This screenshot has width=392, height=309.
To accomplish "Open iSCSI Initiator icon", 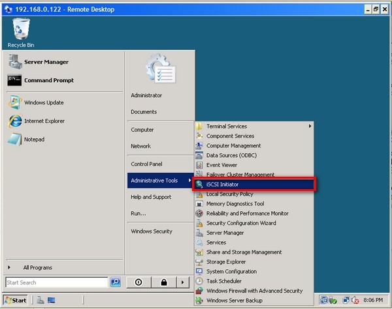I will pyautogui.click(x=199, y=184).
